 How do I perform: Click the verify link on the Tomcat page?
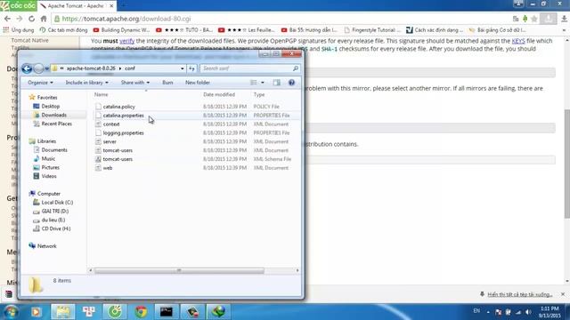(x=126, y=41)
